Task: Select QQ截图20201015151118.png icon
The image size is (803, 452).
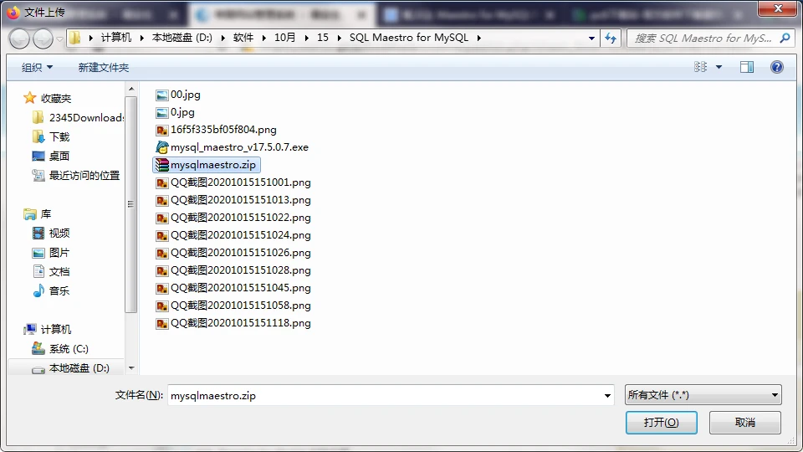Action: point(161,323)
